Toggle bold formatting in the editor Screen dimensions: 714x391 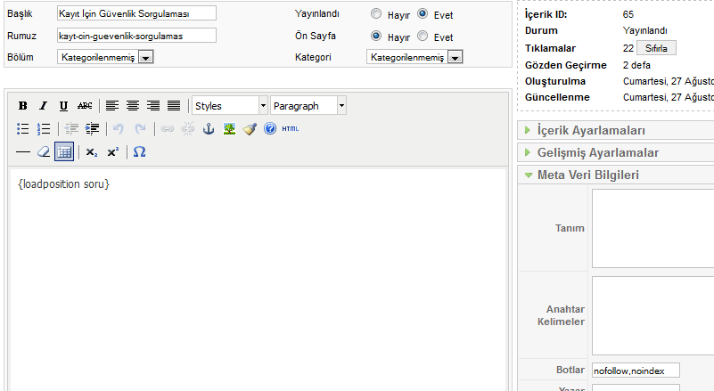click(23, 106)
